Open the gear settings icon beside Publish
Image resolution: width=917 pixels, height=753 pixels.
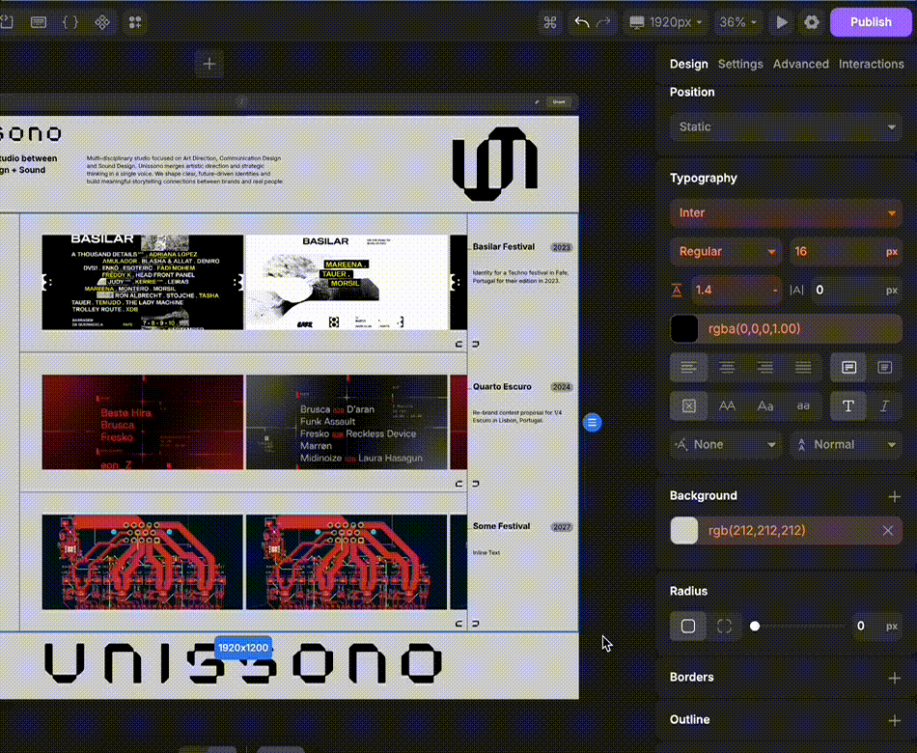point(812,22)
